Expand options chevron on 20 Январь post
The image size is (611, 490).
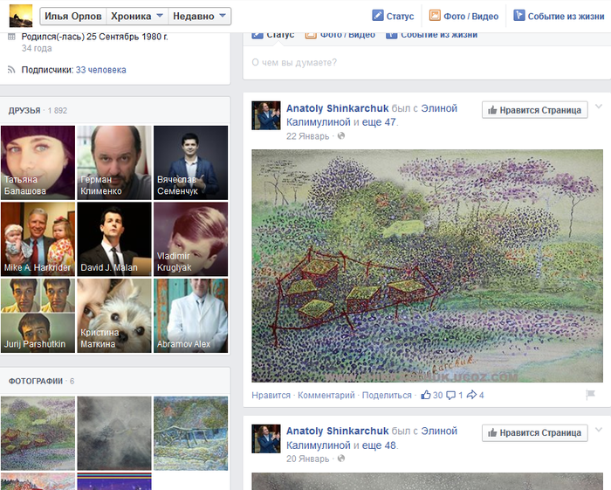pyautogui.click(x=599, y=430)
